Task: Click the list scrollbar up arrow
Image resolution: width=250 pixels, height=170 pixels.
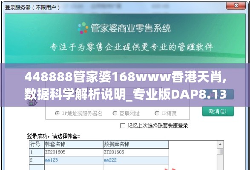Action: pos(220,144)
